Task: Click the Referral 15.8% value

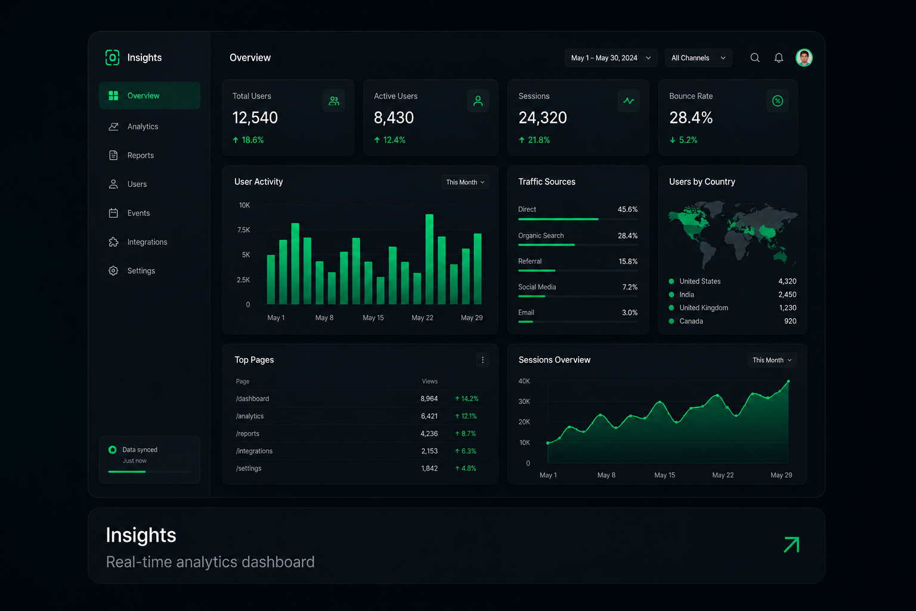Action: (x=628, y=261)
